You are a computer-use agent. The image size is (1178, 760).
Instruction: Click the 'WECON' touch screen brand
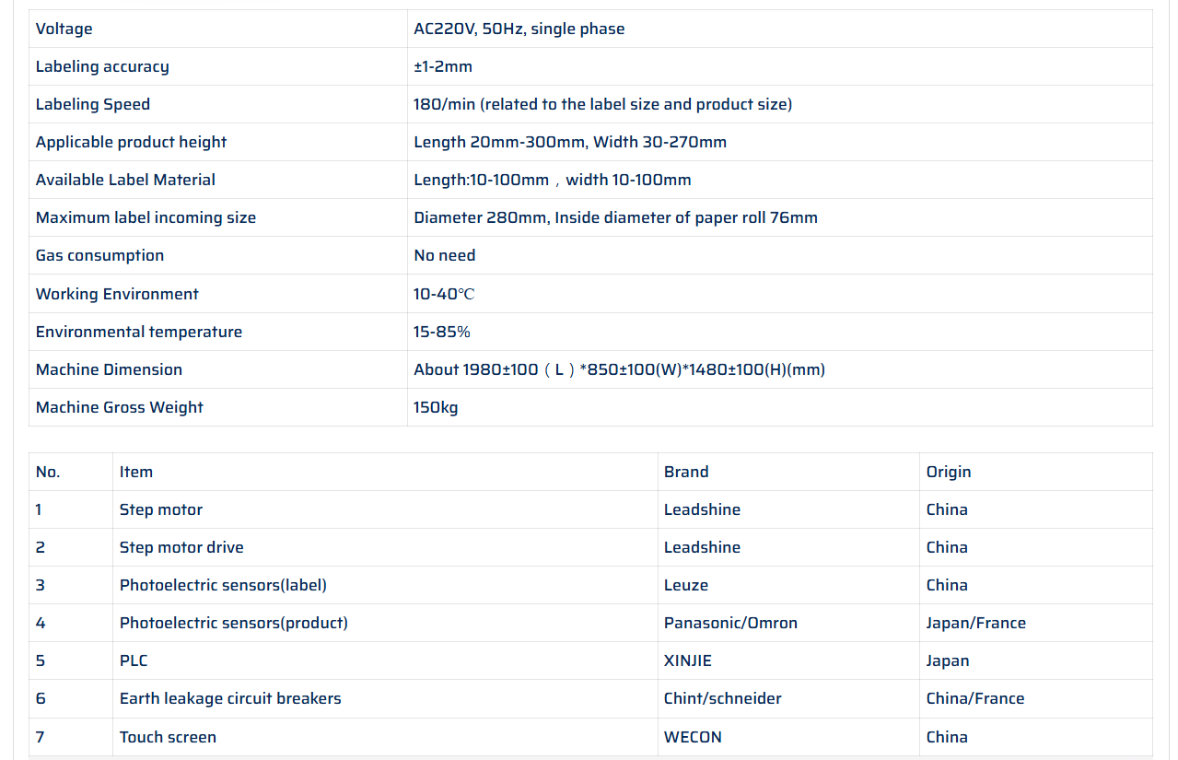tap(693, 737)
